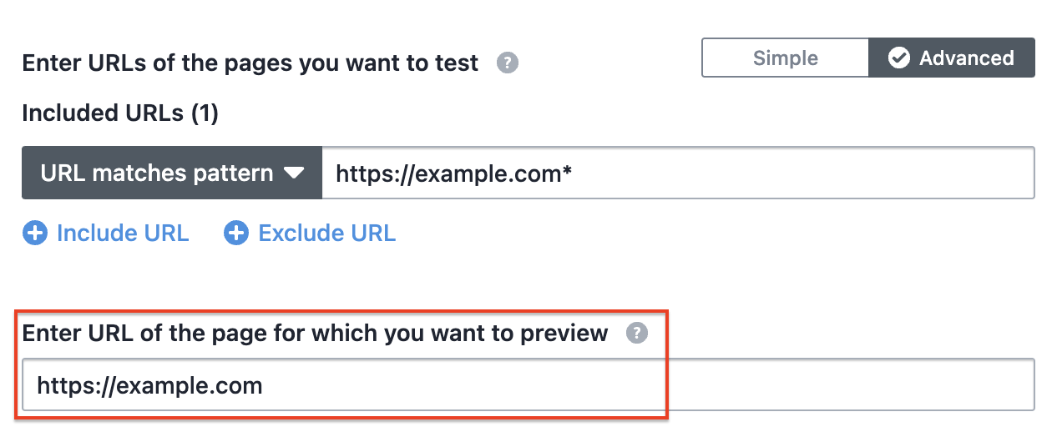Open help icon next to preview URL label

coord(637,333)
